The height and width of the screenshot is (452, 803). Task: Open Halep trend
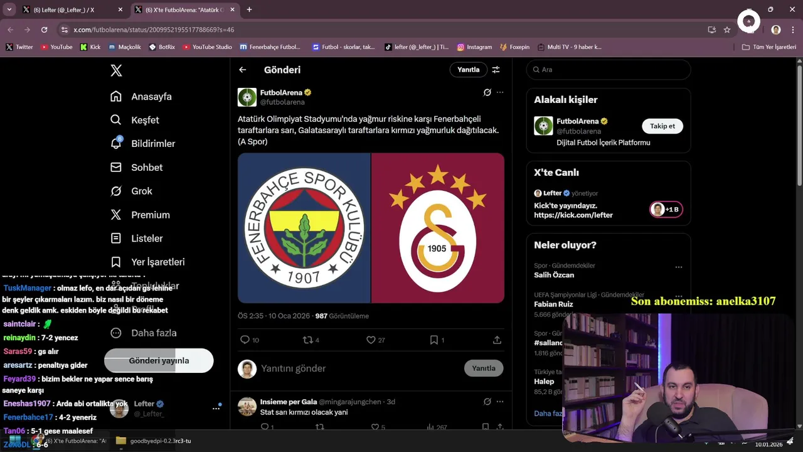544,382
